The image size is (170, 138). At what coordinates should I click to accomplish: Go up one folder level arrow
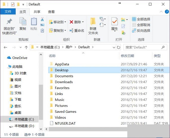coord(26,47)
